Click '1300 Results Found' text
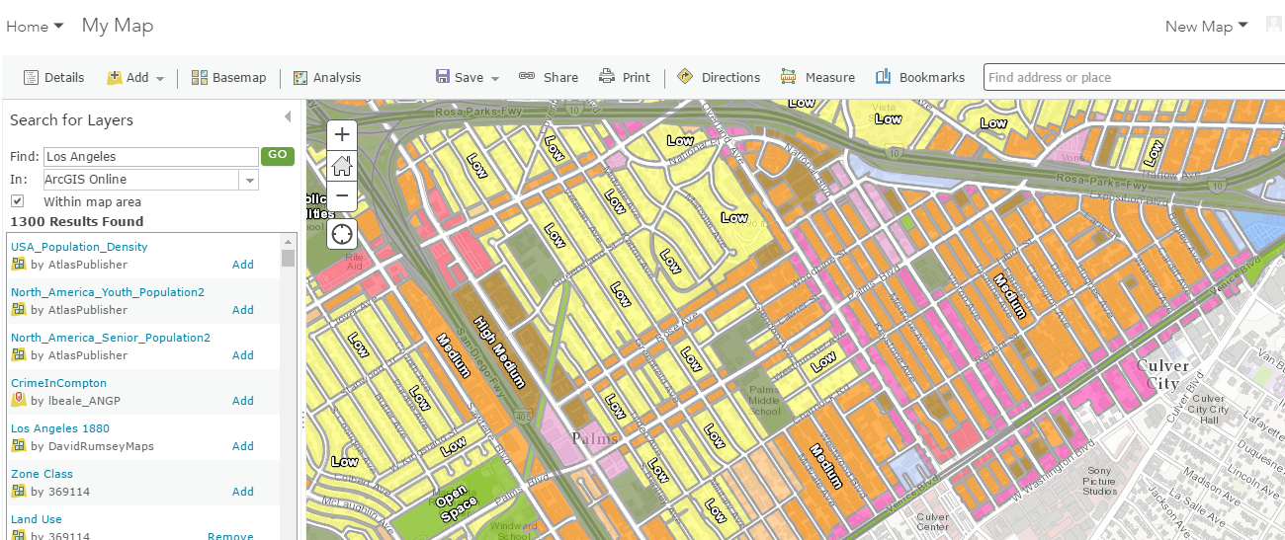1285x540 pixels. coord(76,221)
